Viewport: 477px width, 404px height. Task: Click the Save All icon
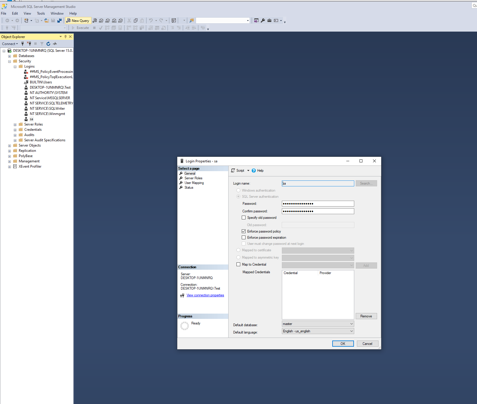coord(59,20)
